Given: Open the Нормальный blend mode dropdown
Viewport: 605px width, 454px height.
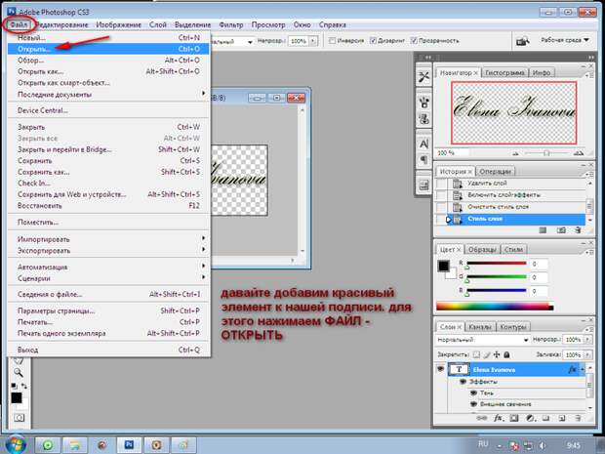Looking at the screenshot, I should click(483, 340).
